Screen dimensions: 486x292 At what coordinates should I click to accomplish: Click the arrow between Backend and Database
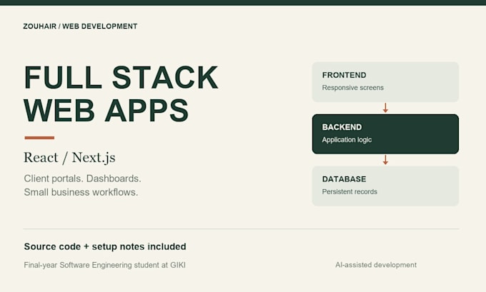[x=385, y=160]
